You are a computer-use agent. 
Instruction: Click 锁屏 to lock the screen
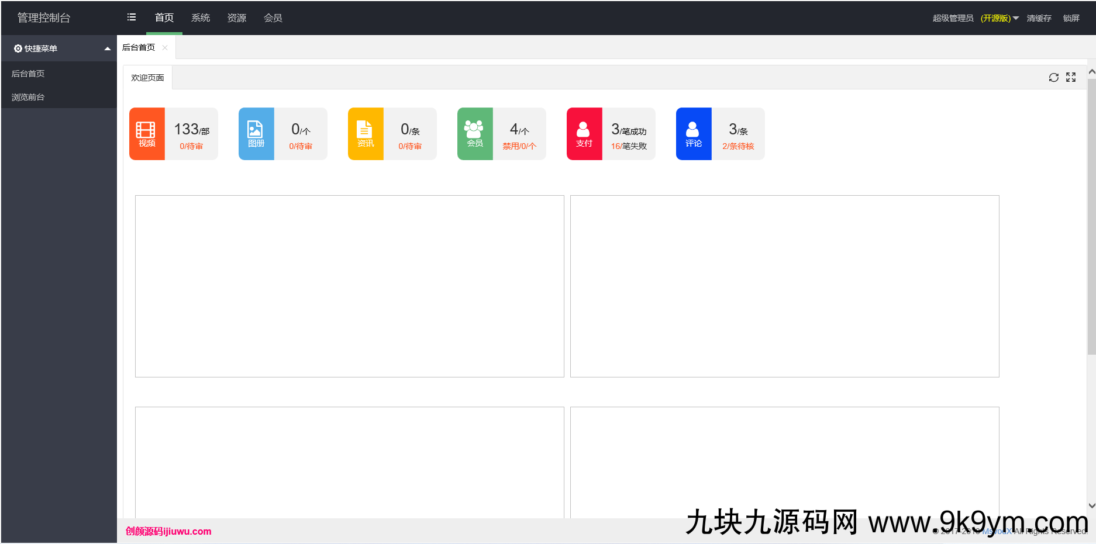[x=1071, y=18]
